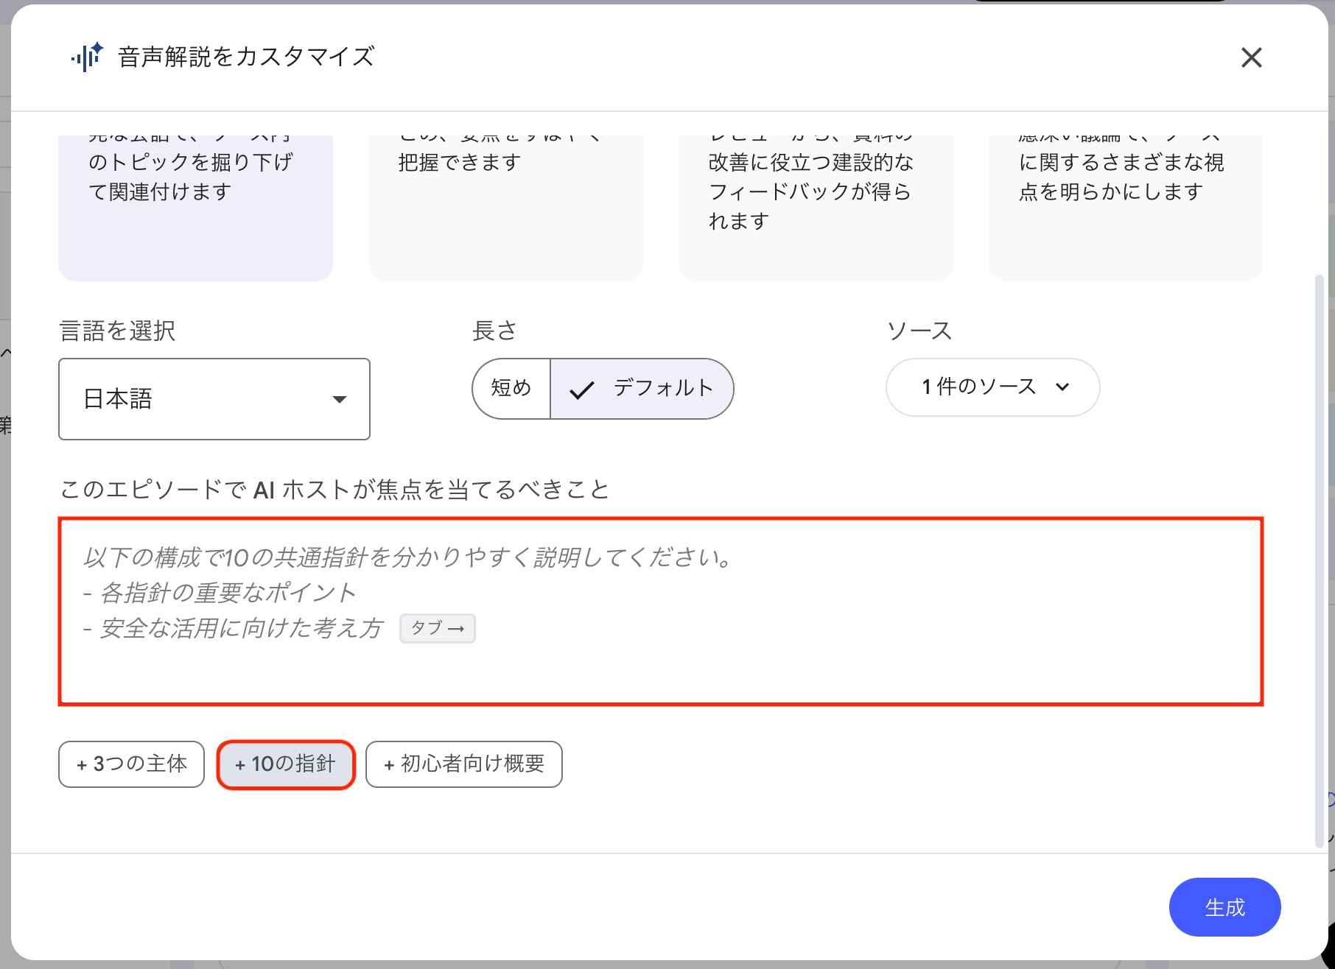Click the chevron in 1件のソース

click(x=1062, y=387)
